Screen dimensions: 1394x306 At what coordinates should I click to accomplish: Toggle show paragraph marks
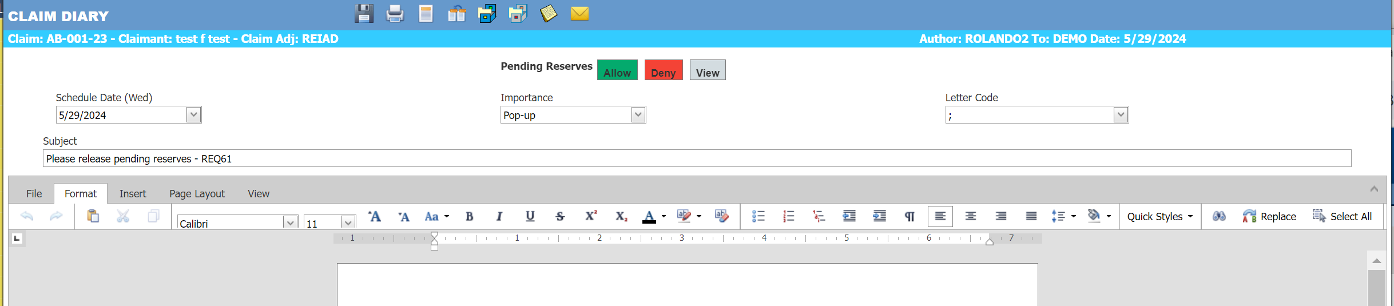[910, 216]
